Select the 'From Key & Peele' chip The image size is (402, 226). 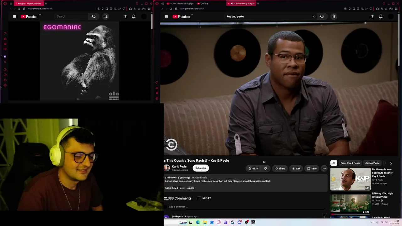[x=350, y=163]
